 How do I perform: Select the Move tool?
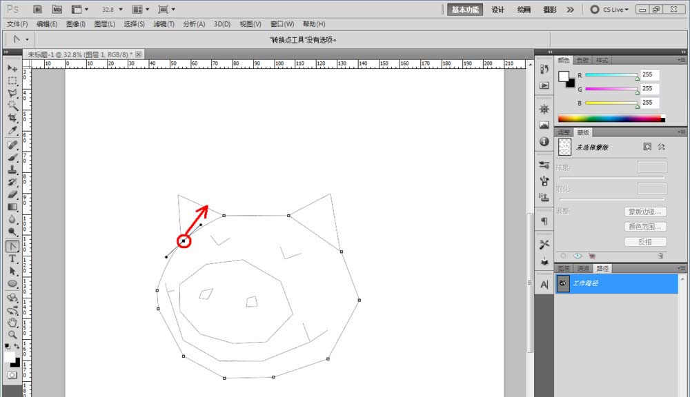[x=12, y=68]
